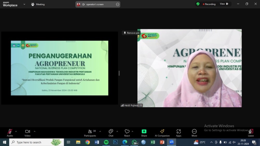Image resolution: width=260 pixels, height=146 pixels.
Task: Click the muted volume speaker icon
Action: (x=234, y=142)
